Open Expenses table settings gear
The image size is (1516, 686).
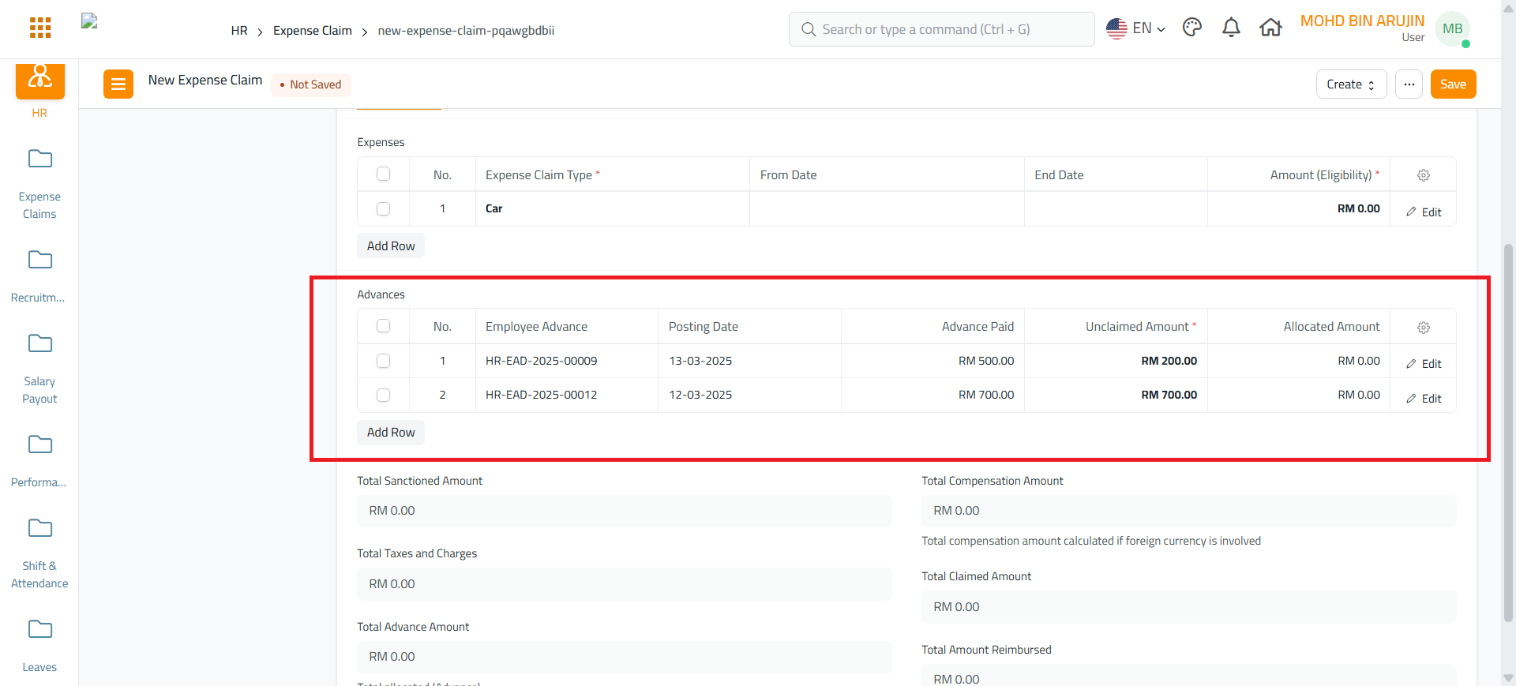coord(1423,175)
